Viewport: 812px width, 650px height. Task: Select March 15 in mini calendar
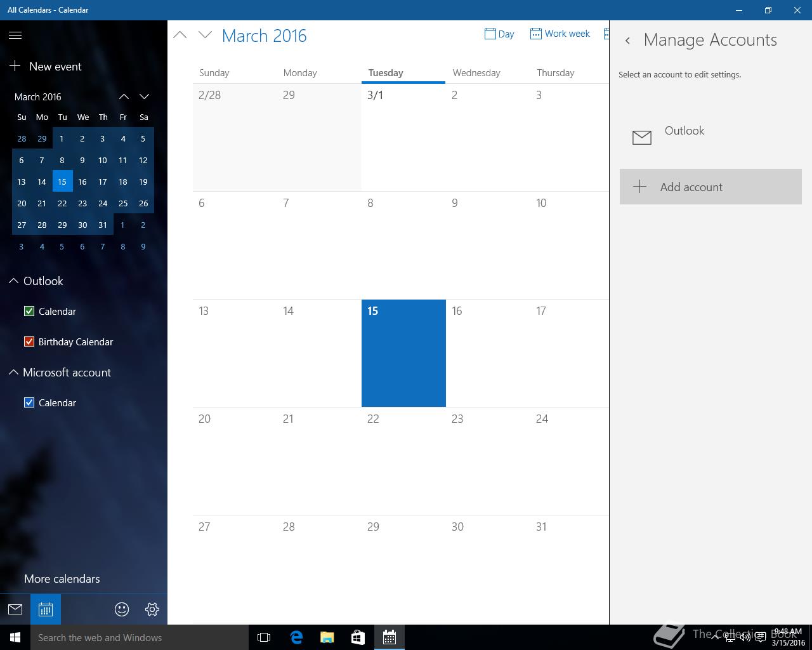[x=62, y=182]
